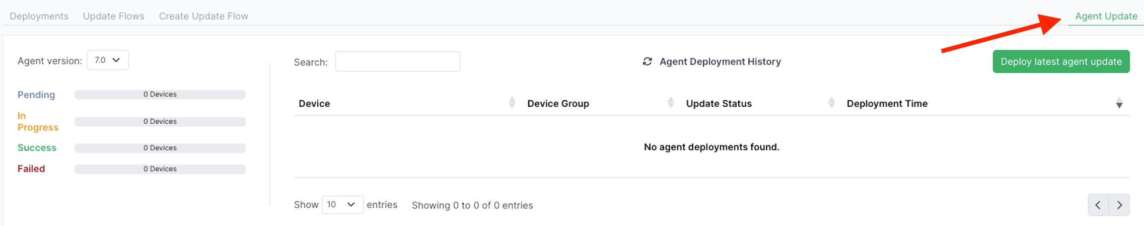
Task: Click the Success devices progress bar
Action: [x=160, y=148]
